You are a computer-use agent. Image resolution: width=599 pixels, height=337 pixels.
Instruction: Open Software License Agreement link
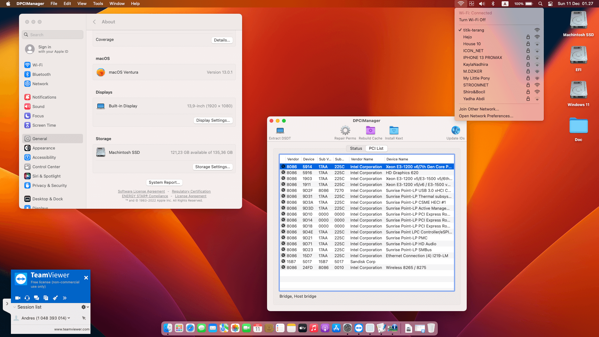141,191
